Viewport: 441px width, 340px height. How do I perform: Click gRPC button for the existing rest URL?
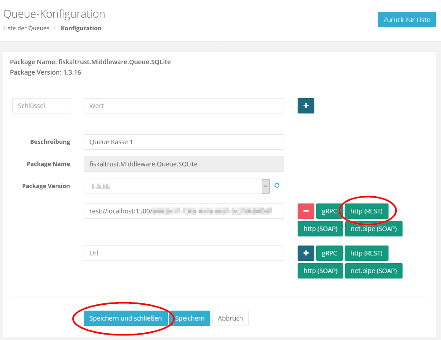click(329, 211)
